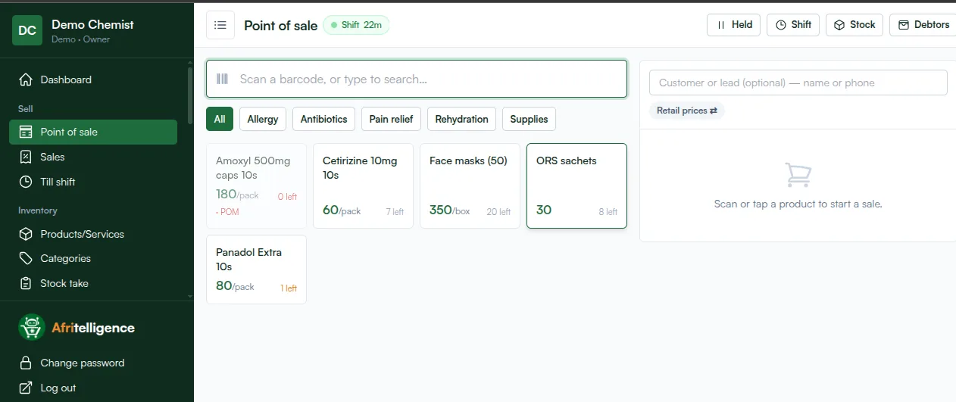Click the Change password lock icon

coord(26,363)
